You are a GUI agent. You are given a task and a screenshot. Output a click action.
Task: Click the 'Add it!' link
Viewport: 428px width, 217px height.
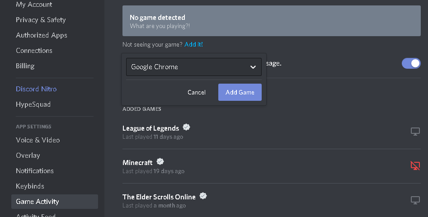coord(193,44)
